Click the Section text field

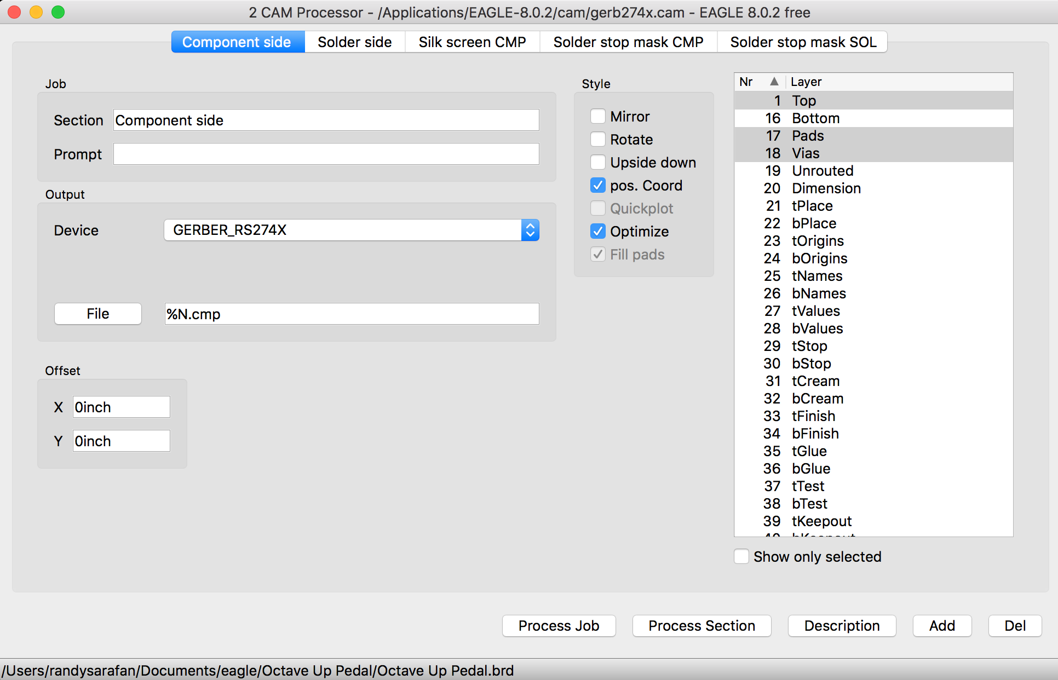[326, 120]
